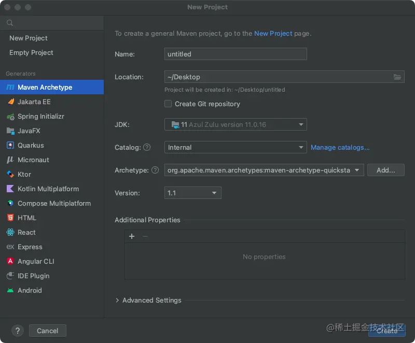Click the Ktor logo icon
The height and width of the screenshot is (343, 415).
(x=10, y=175)
